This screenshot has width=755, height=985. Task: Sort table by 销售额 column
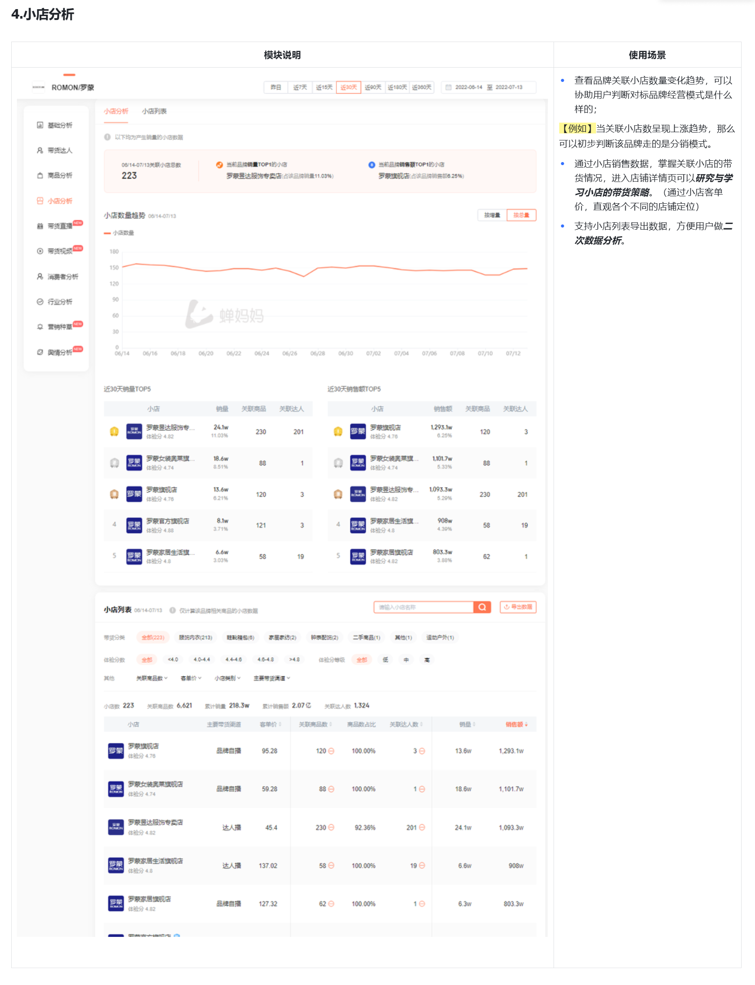click(517, 724)
